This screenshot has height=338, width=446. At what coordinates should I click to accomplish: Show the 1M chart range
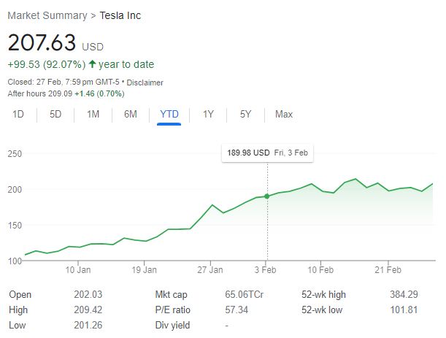(x=93, y=114)
